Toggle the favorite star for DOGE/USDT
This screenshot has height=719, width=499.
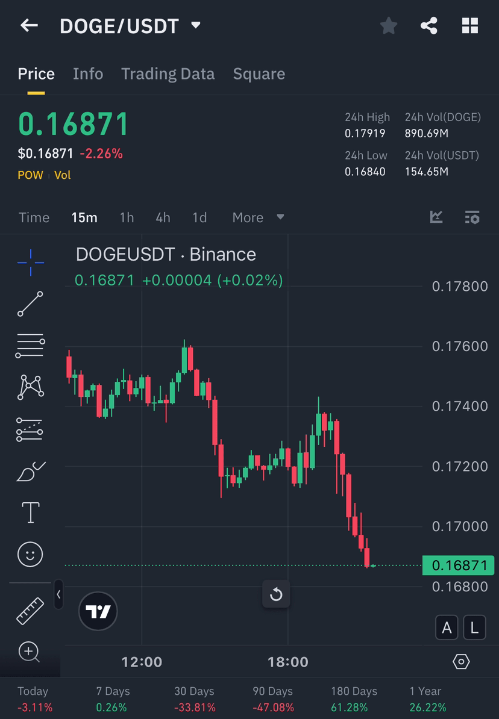(388, 25)
